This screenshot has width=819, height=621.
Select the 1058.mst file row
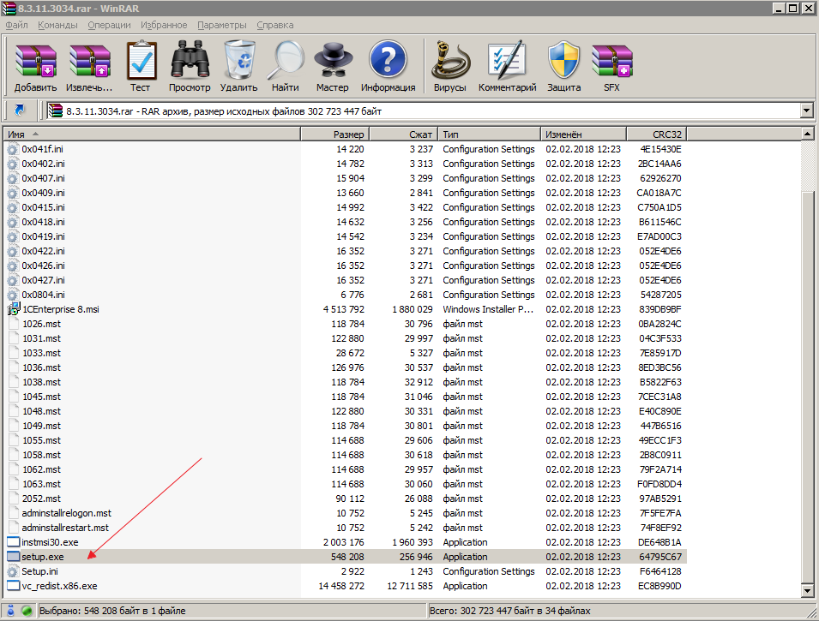point(346,455)
